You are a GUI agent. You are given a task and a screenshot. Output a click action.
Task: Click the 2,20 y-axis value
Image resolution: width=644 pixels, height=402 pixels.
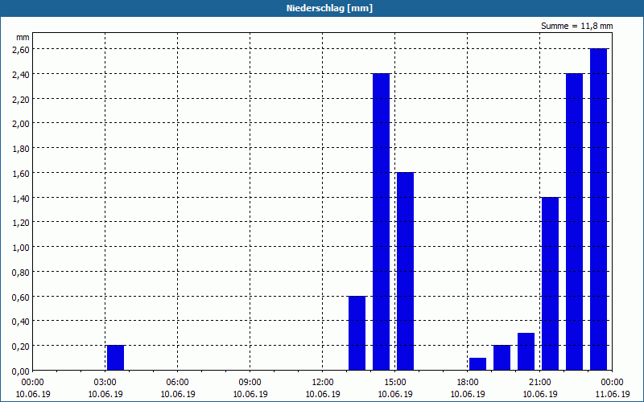[21, 99]
